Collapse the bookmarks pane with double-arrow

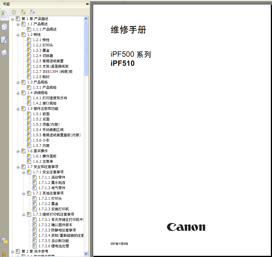tap(87, 4)
